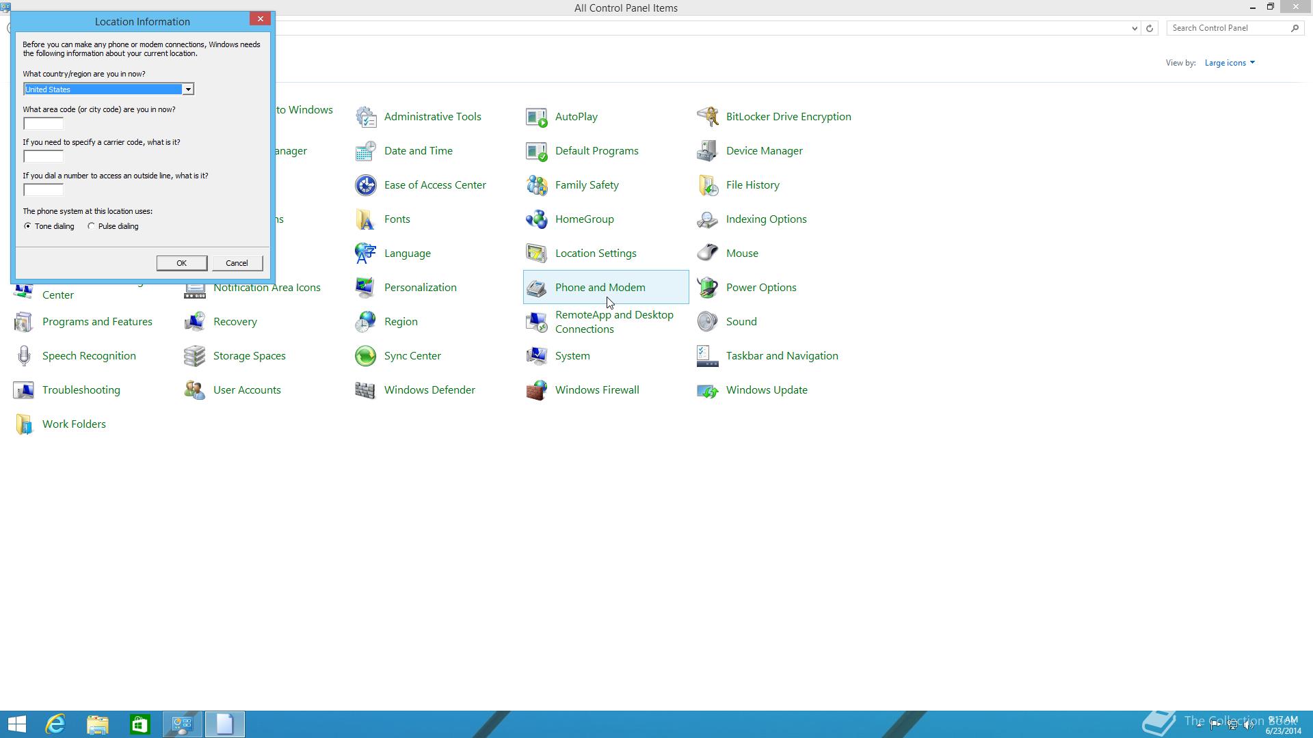The image size is (1313, 738).
Task: Open the View by Large icons dropdown
Action: pos(1230,63)
